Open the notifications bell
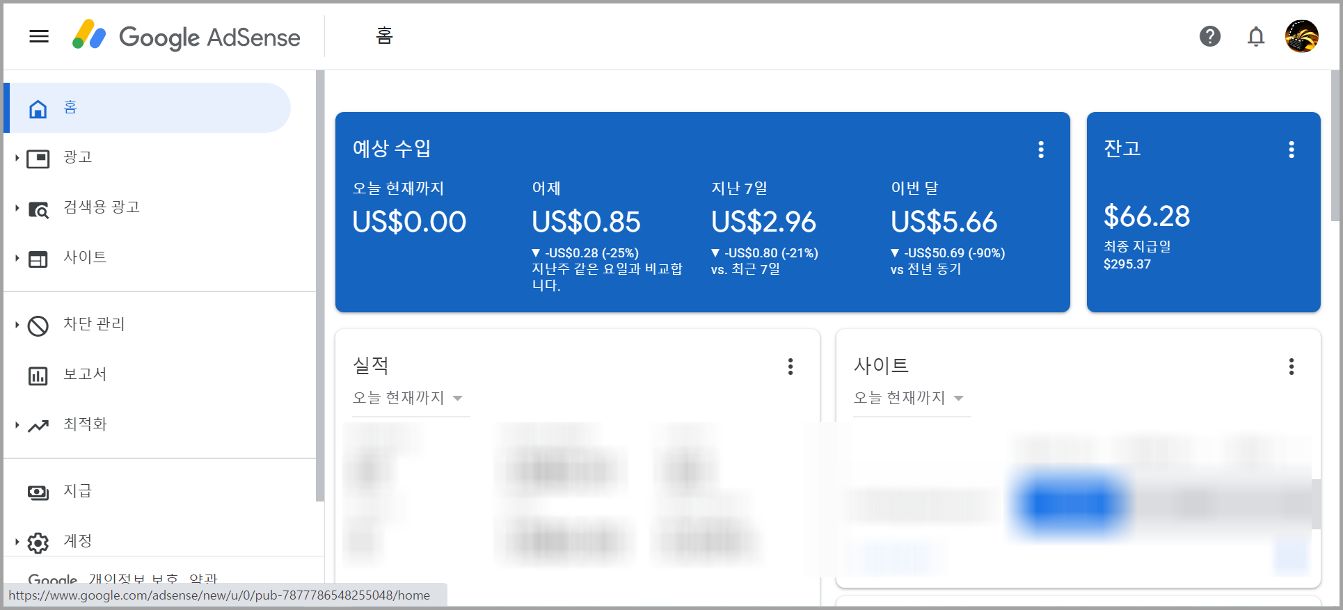This screenshot has width=1343, height=610. point(1256,36)
